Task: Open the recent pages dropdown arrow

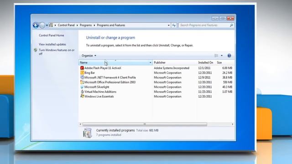Action: pos(47,26)
